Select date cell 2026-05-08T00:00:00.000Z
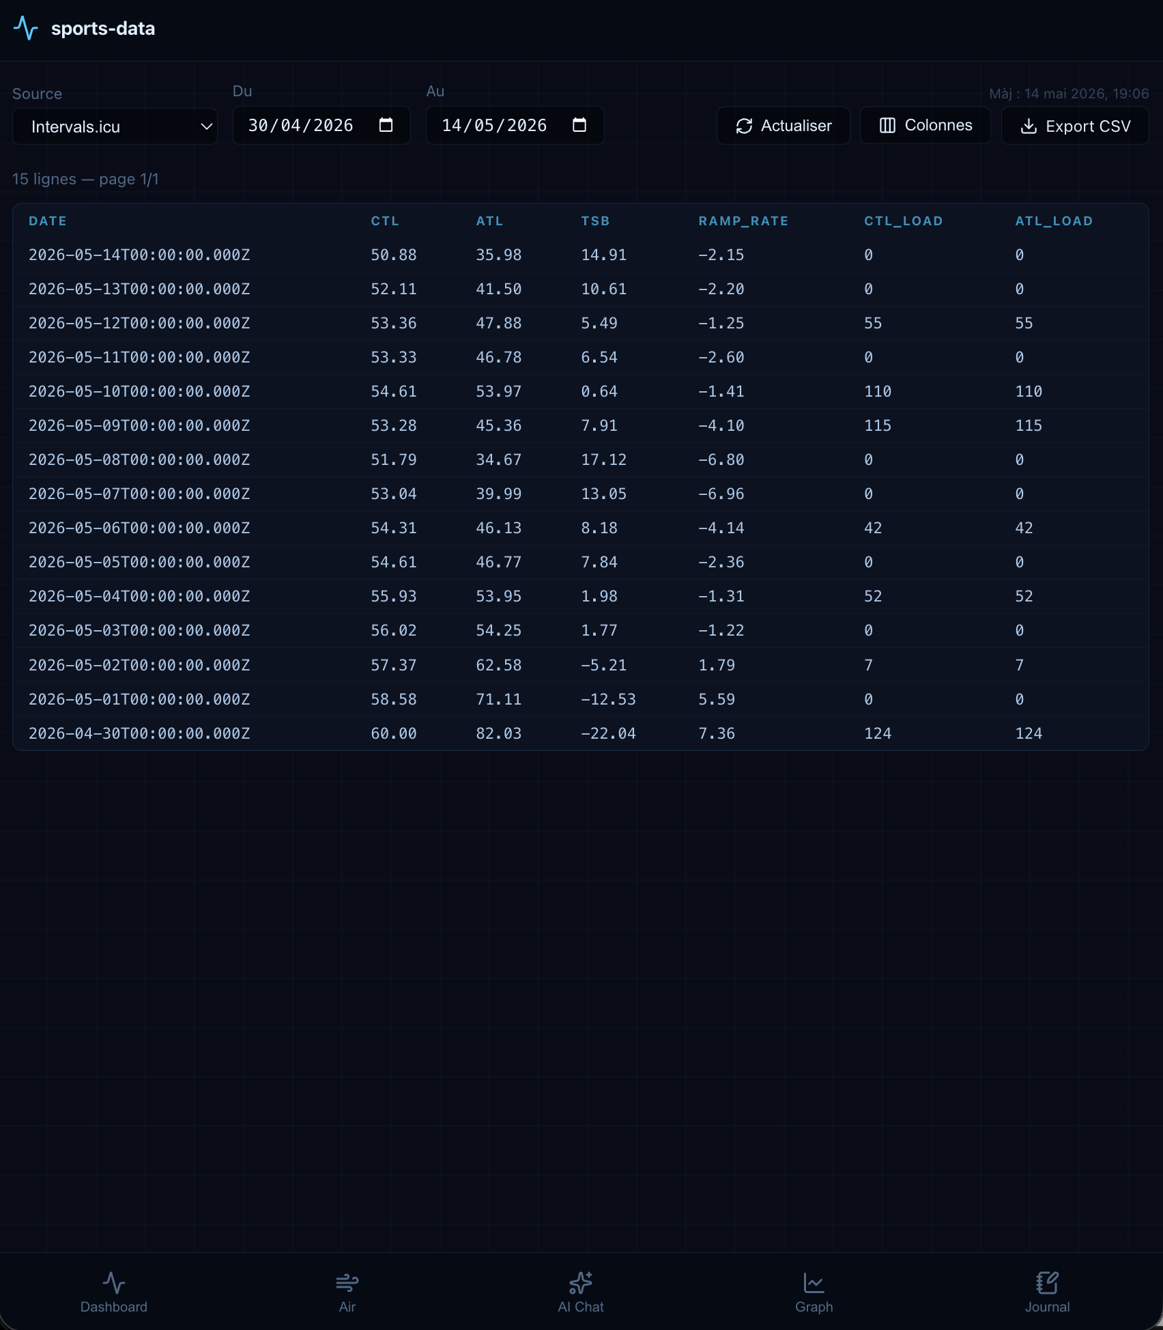Image resolution: width=1163 pixels, height=1330 pixels. pos(139,459)
